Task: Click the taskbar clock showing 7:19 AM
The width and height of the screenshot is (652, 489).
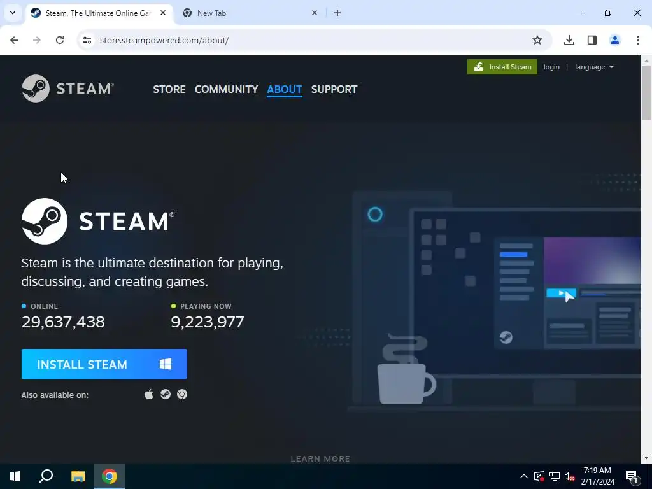Action: pyautogui.click(x=597, y=476)
